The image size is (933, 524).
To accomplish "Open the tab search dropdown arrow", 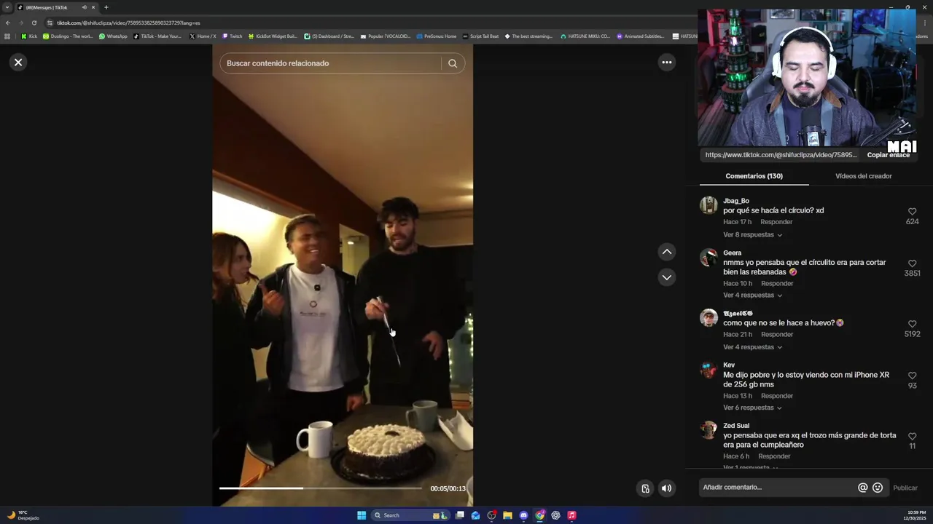I will [x=7, y=7].
